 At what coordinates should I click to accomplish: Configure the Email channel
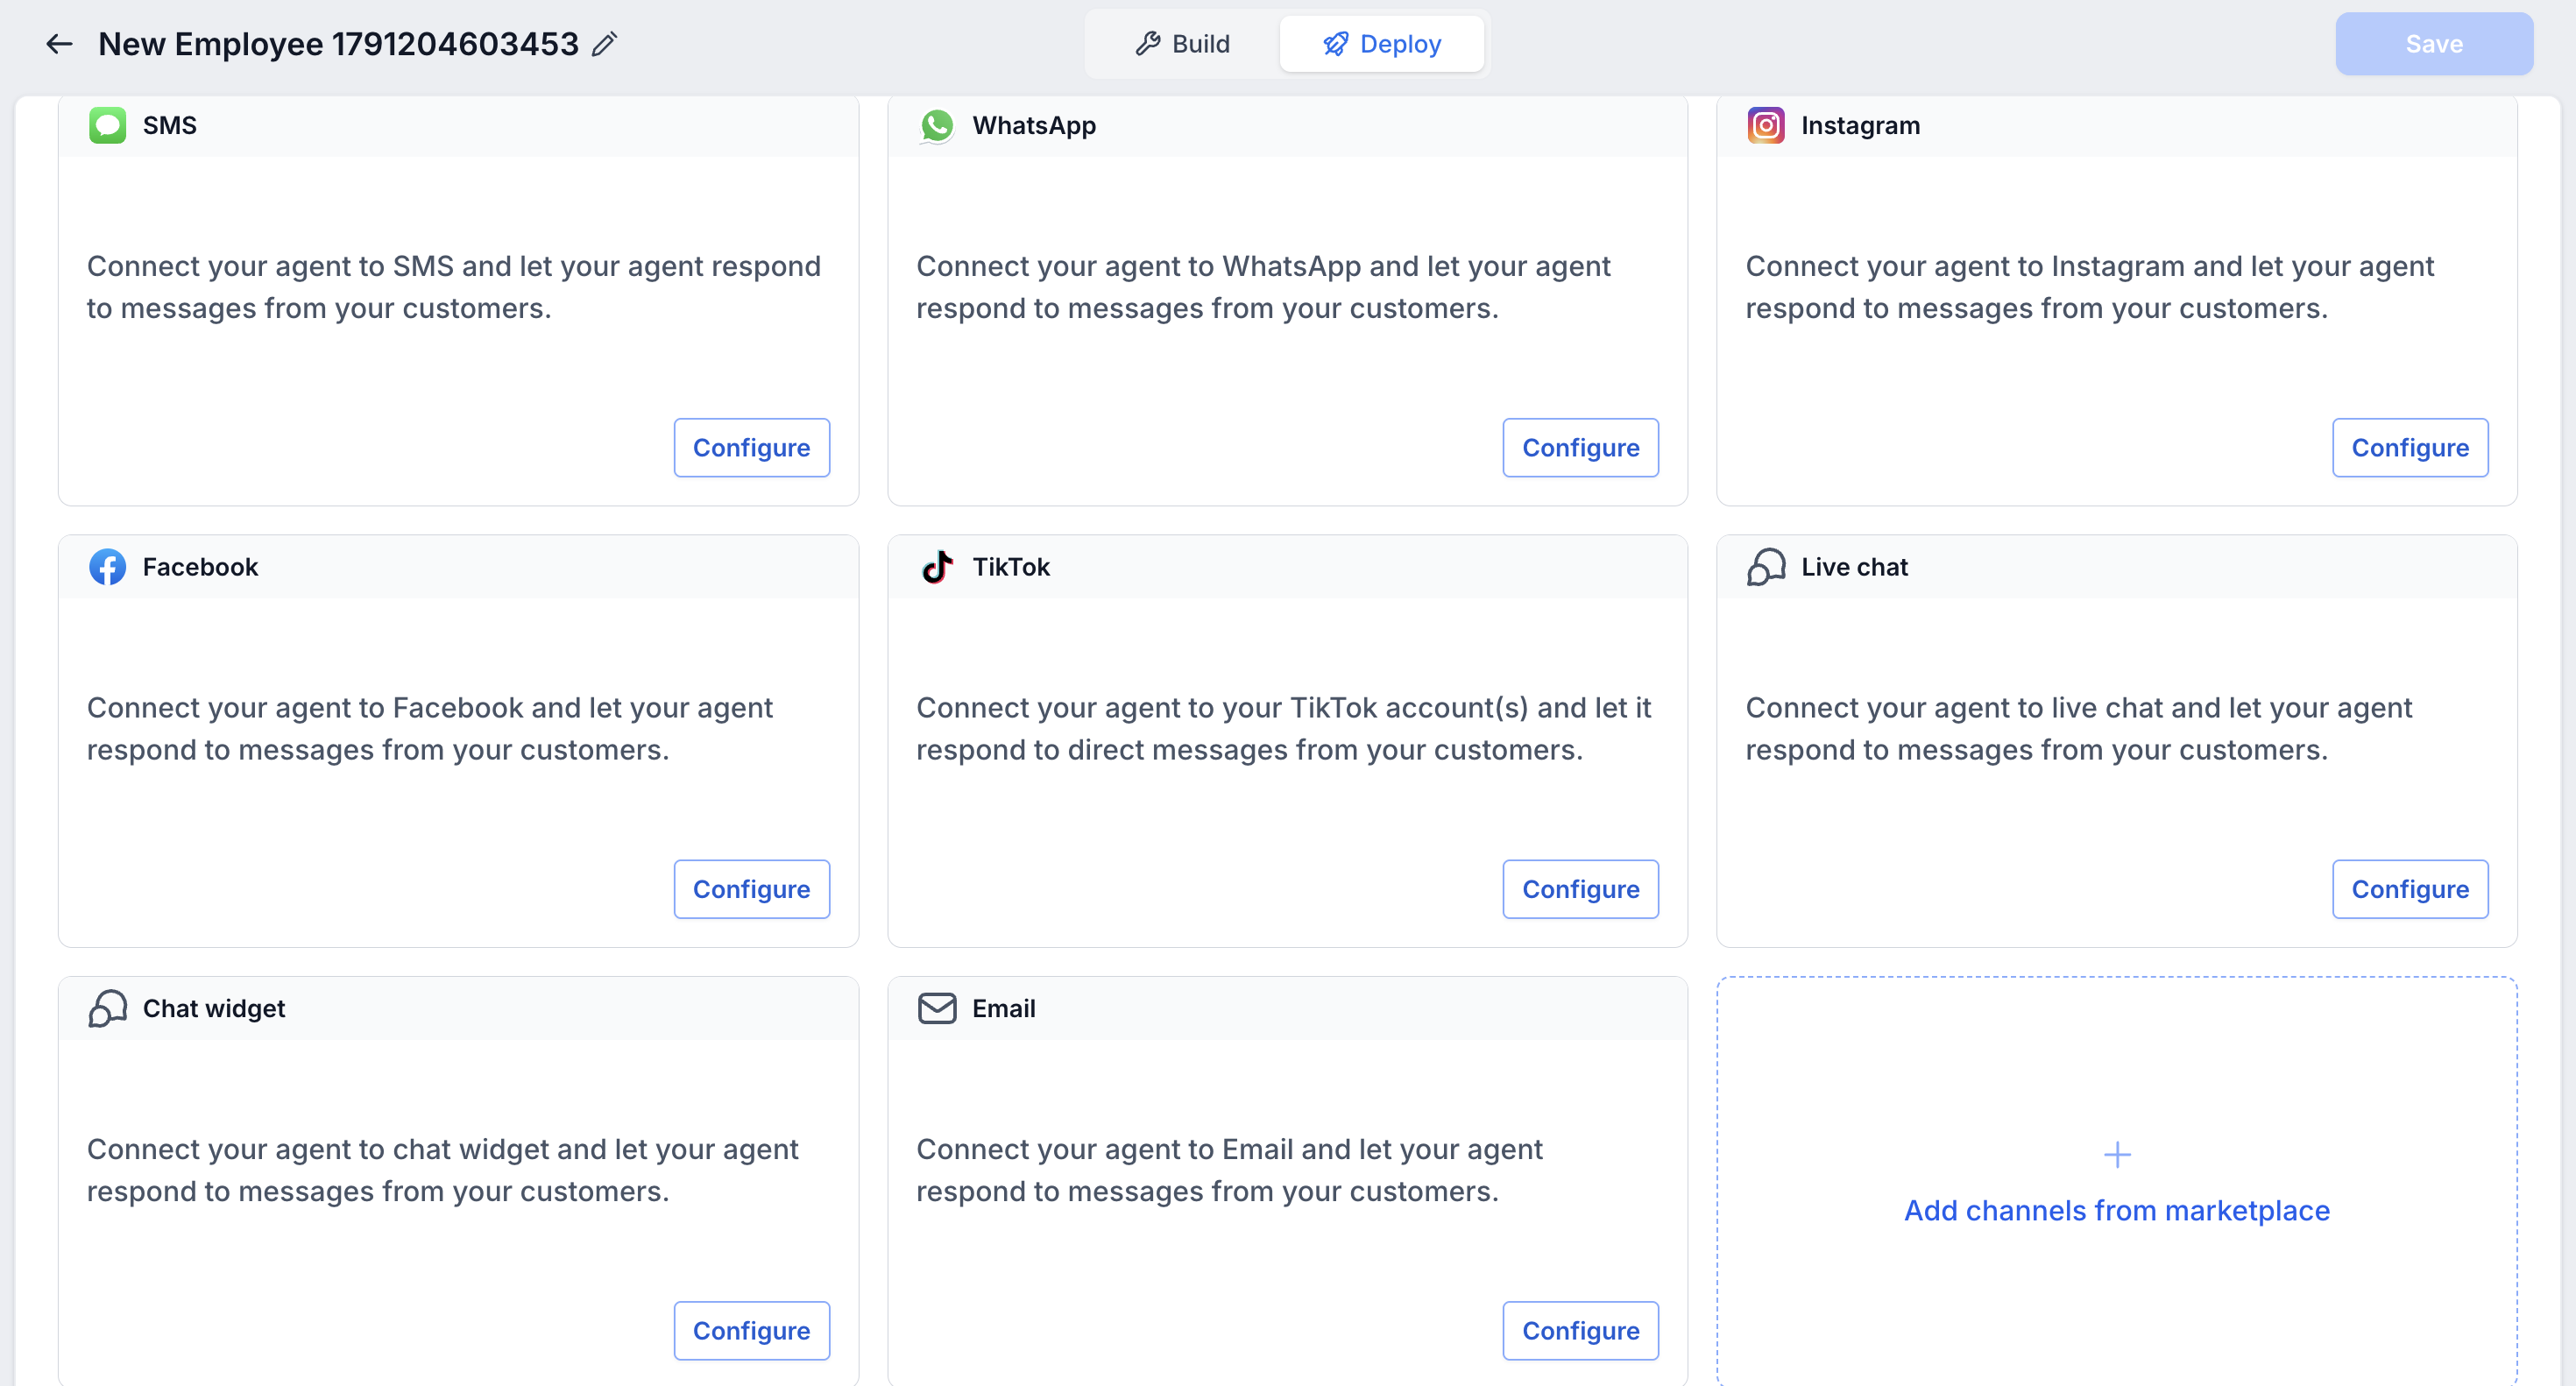click(1581, 1331)
